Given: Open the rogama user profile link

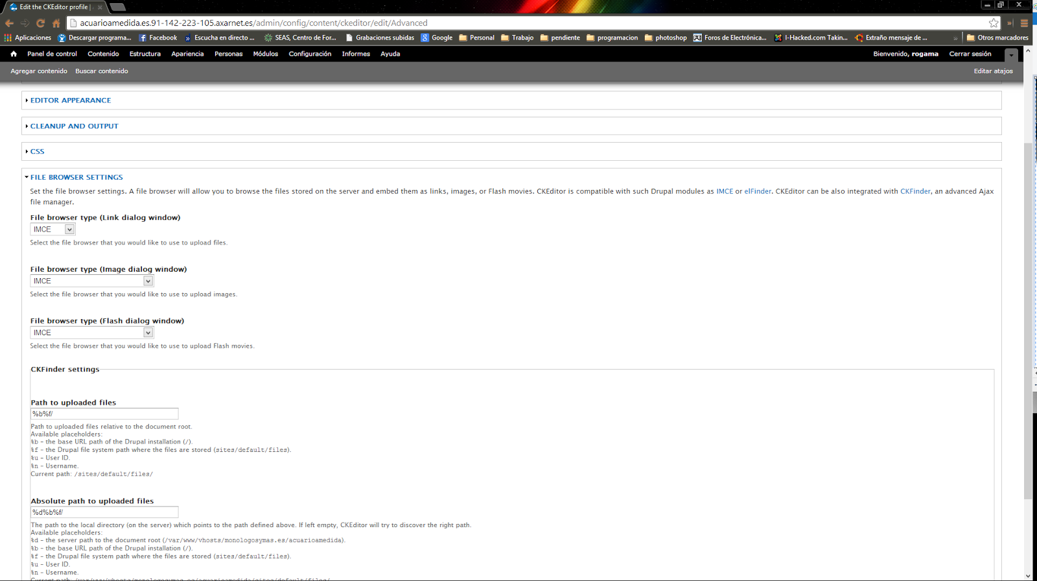Looking at the screenshot, I should pos(925,54).
